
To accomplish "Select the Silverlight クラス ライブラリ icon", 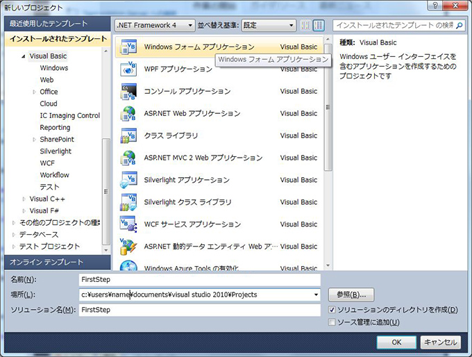I will (128, 202).
